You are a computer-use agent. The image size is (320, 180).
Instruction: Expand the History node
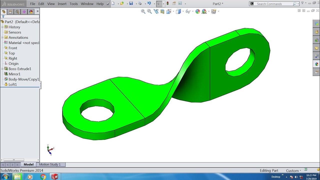click(x=2, y=27)
